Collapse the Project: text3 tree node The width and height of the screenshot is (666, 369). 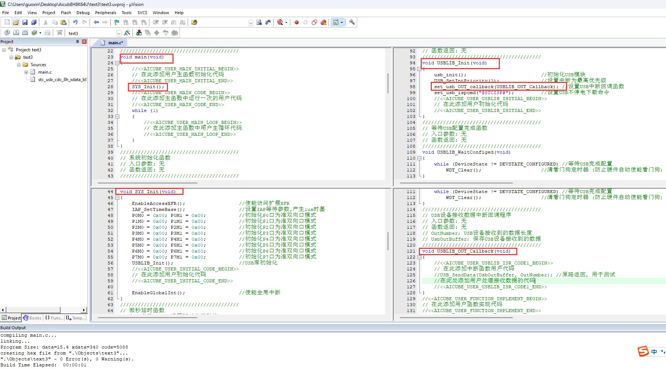[x=4, y=50]
